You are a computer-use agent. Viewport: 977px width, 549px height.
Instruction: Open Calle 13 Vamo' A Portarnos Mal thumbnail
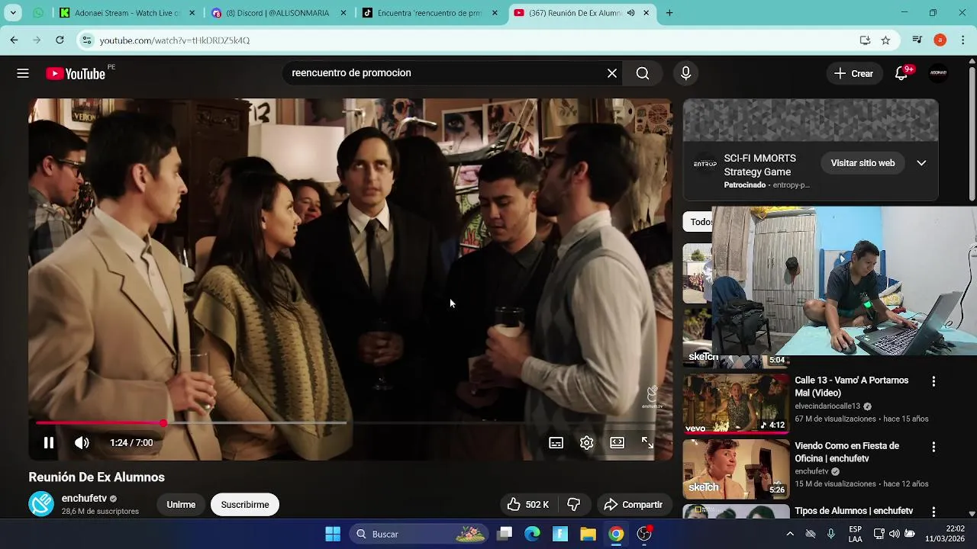[x=736, y=403]
